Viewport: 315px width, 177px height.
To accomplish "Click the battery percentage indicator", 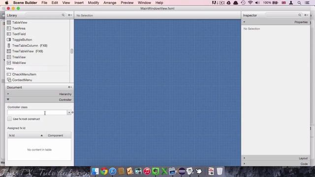I will click(x=267, y=3).
